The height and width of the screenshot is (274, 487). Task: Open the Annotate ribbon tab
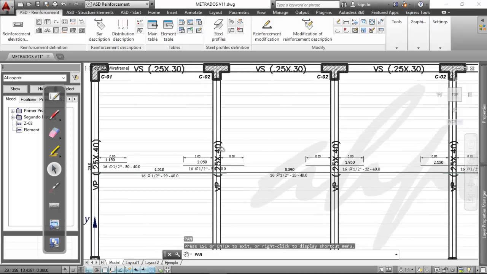click(x=193, y=12)
